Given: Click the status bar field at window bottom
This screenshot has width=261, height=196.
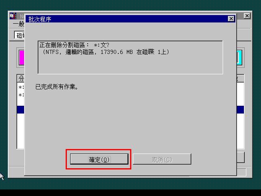Looking at the screenshot, I should point(241,172).
